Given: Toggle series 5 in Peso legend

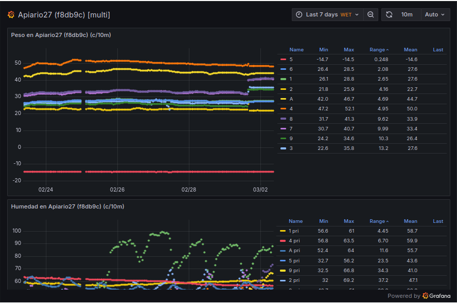Looking at the screenshot, I should pos(291,60).
